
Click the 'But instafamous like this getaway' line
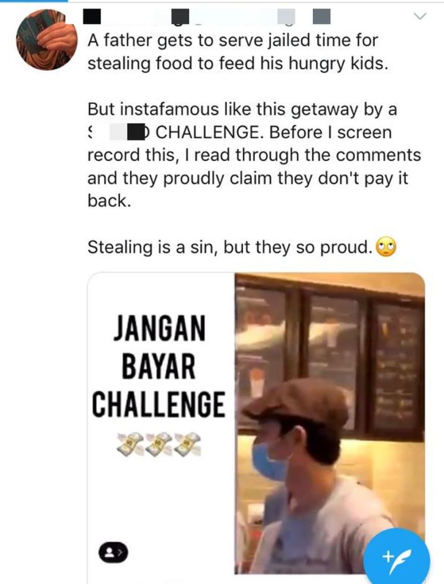pos(243,109)
